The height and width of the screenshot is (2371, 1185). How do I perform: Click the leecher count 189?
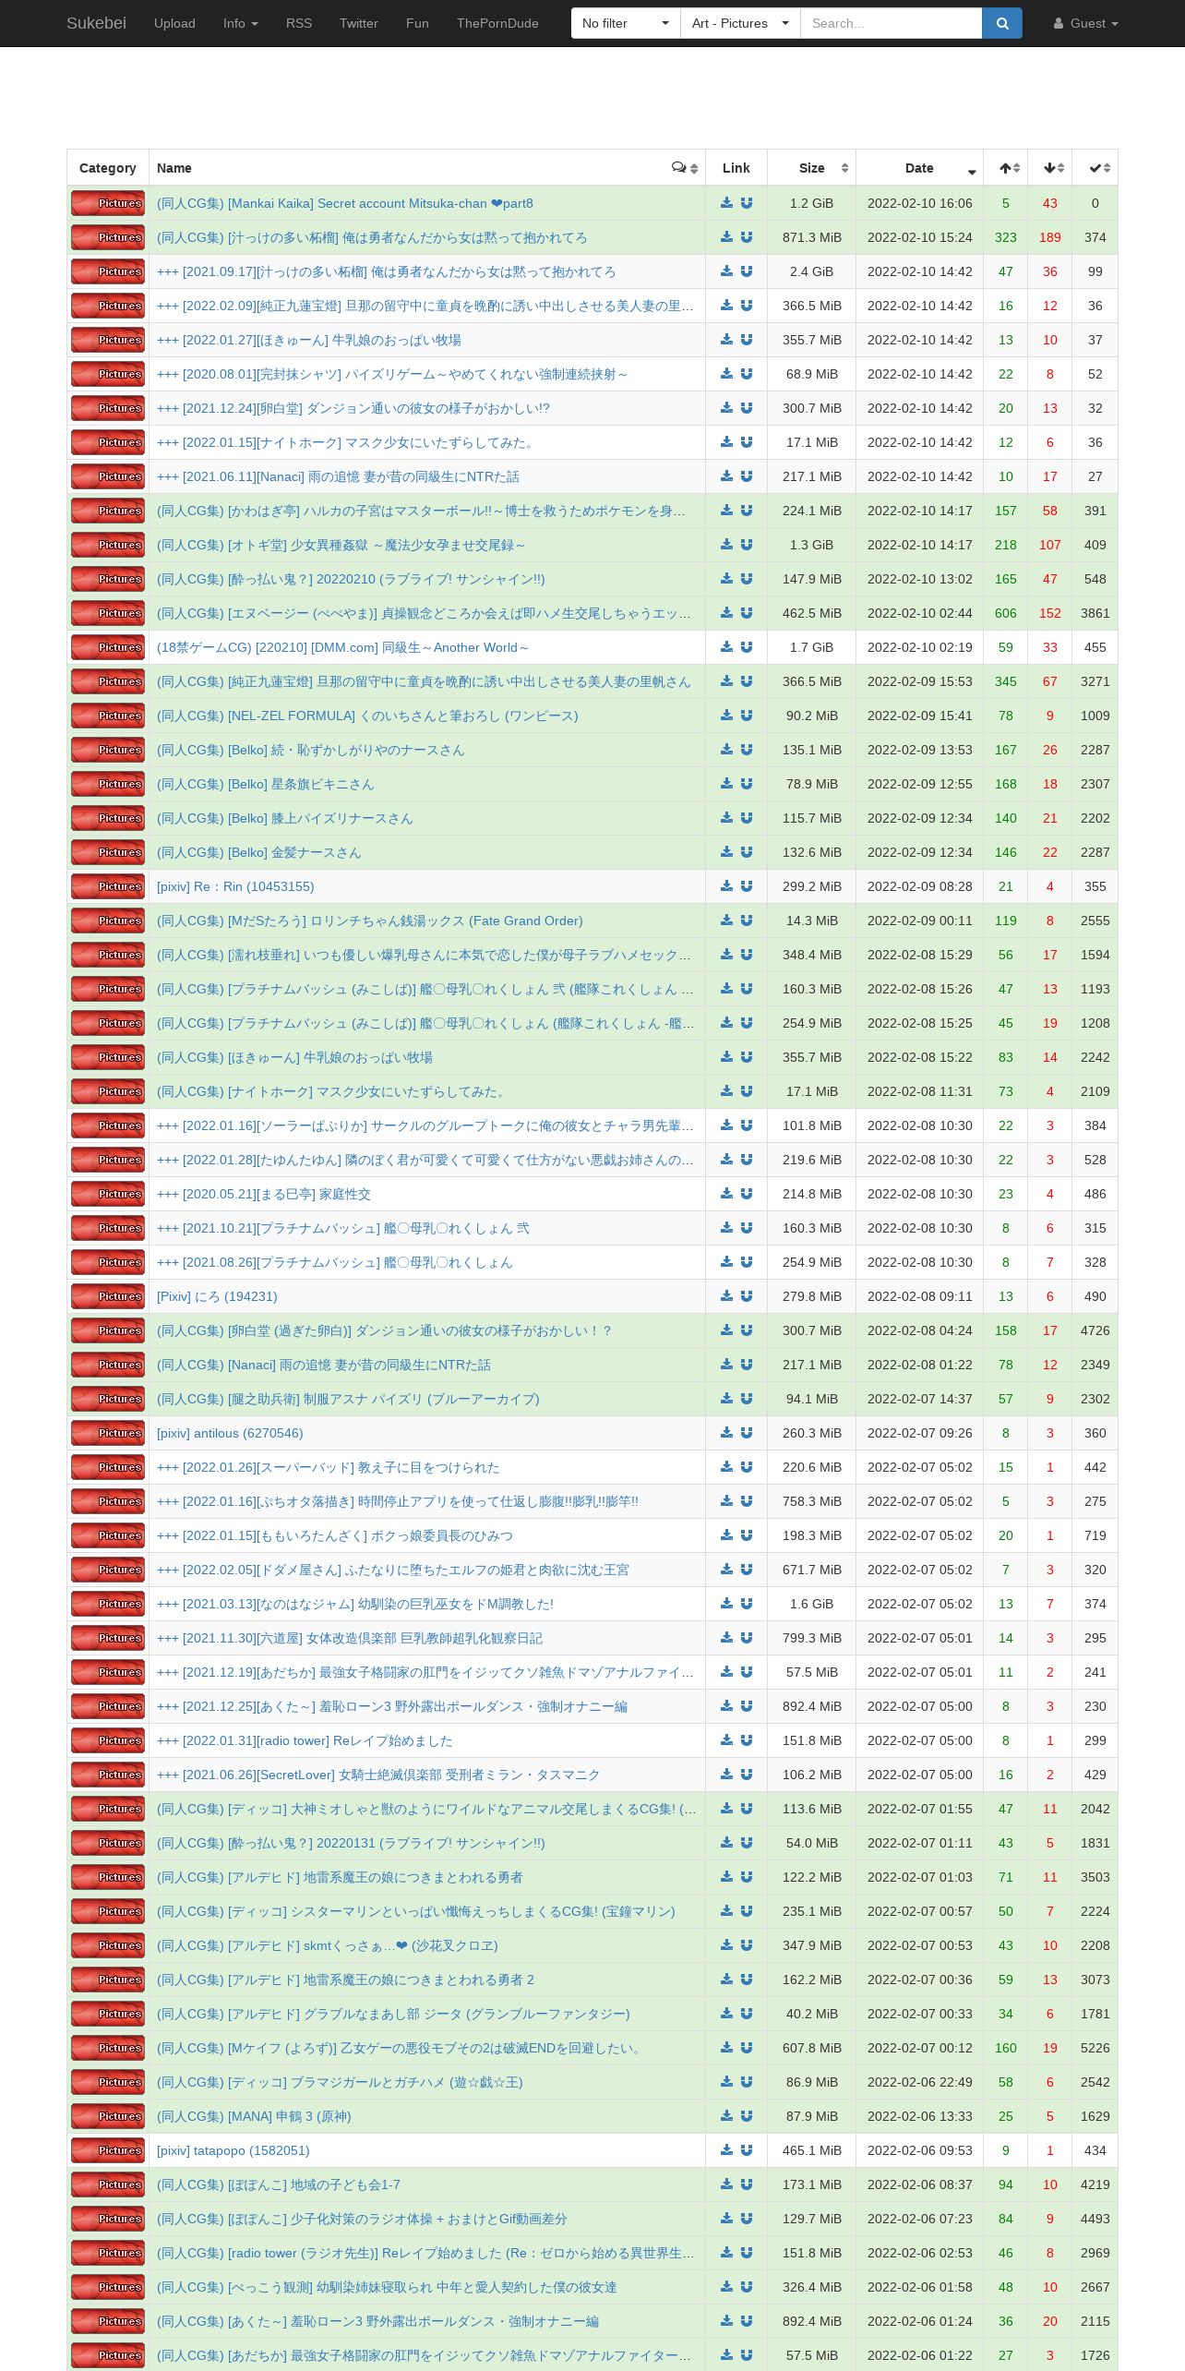[x=1050, y=237]
